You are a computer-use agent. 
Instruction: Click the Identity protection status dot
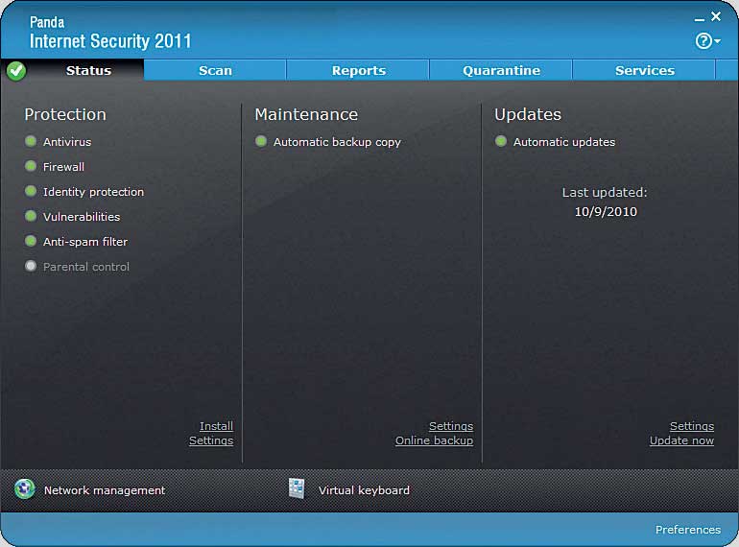[31, 191]
